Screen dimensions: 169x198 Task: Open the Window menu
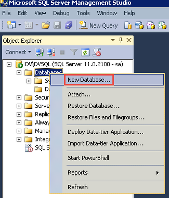point(107,13)
